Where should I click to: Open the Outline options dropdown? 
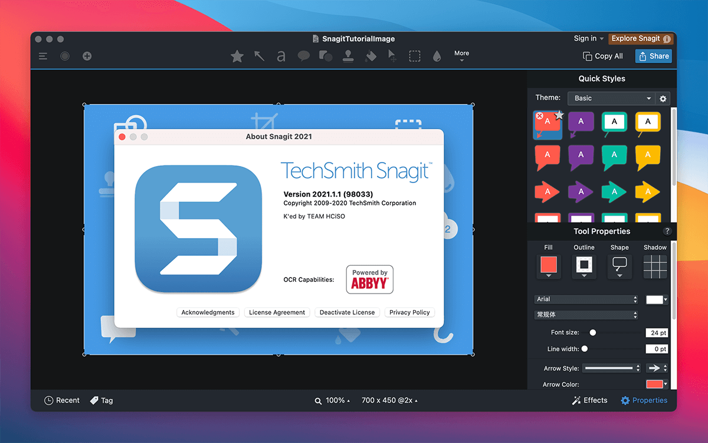tap(584, 266)
